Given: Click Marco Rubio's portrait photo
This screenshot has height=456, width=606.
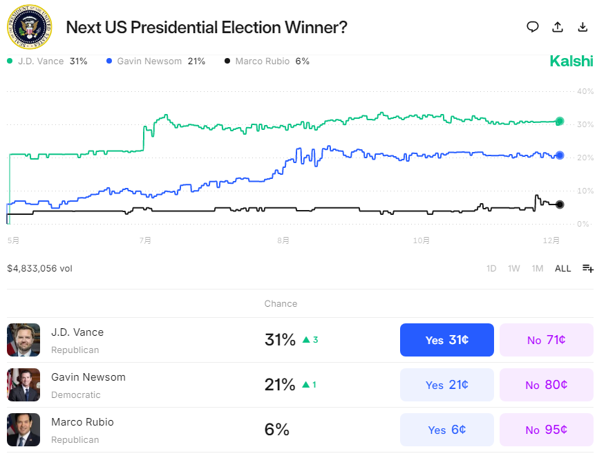Looking at the screenshot, I should pyautogui.click(x=23, y=430).
